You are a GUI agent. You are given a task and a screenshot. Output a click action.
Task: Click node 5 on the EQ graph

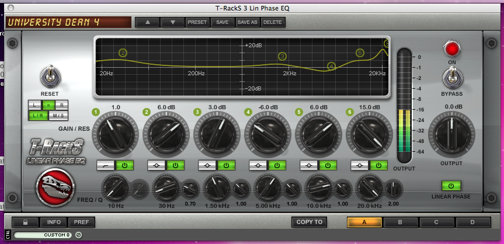pos(360,53)
